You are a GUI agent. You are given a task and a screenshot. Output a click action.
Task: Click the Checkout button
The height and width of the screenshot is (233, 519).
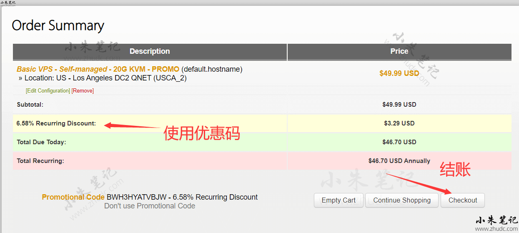(x=462, y=200)
